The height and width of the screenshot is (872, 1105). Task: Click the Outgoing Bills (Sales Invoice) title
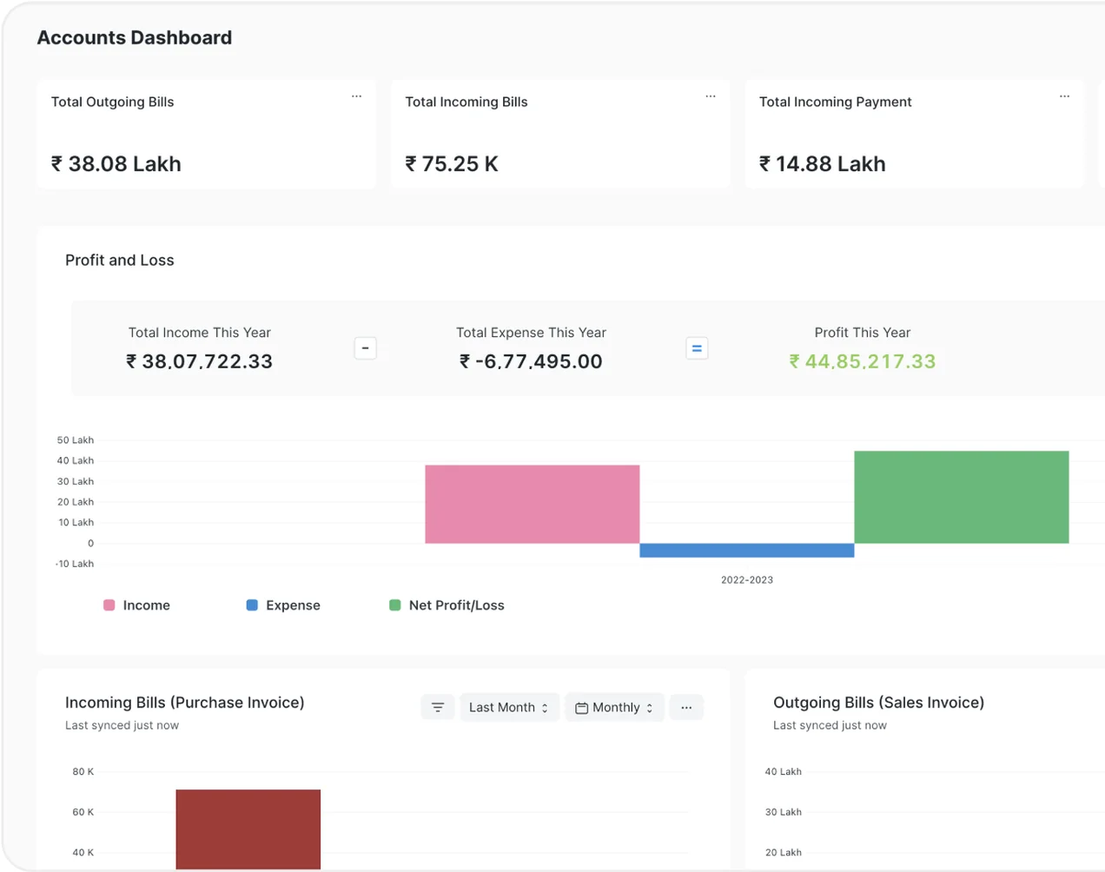coord(879,703)
